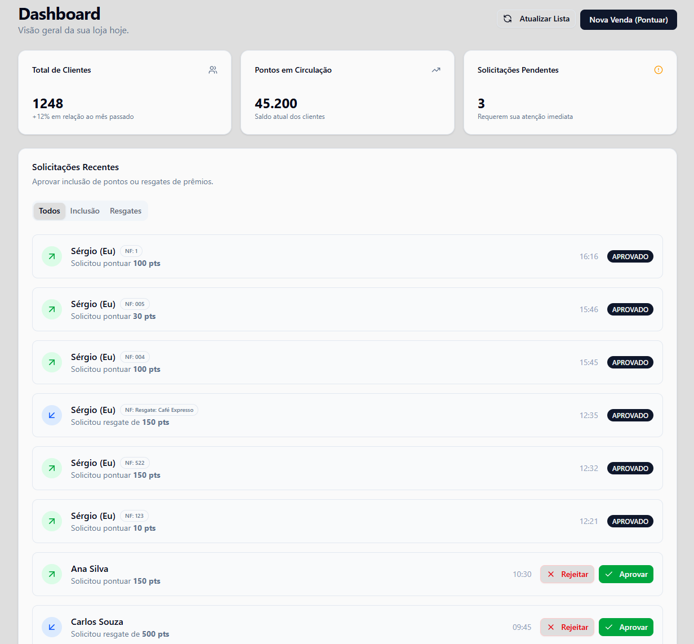Switch to the Inclusão tab

[x=85, y=211]
